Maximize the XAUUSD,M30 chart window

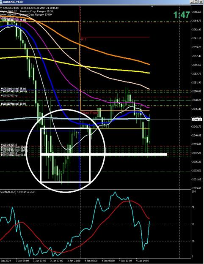point(196,2)
